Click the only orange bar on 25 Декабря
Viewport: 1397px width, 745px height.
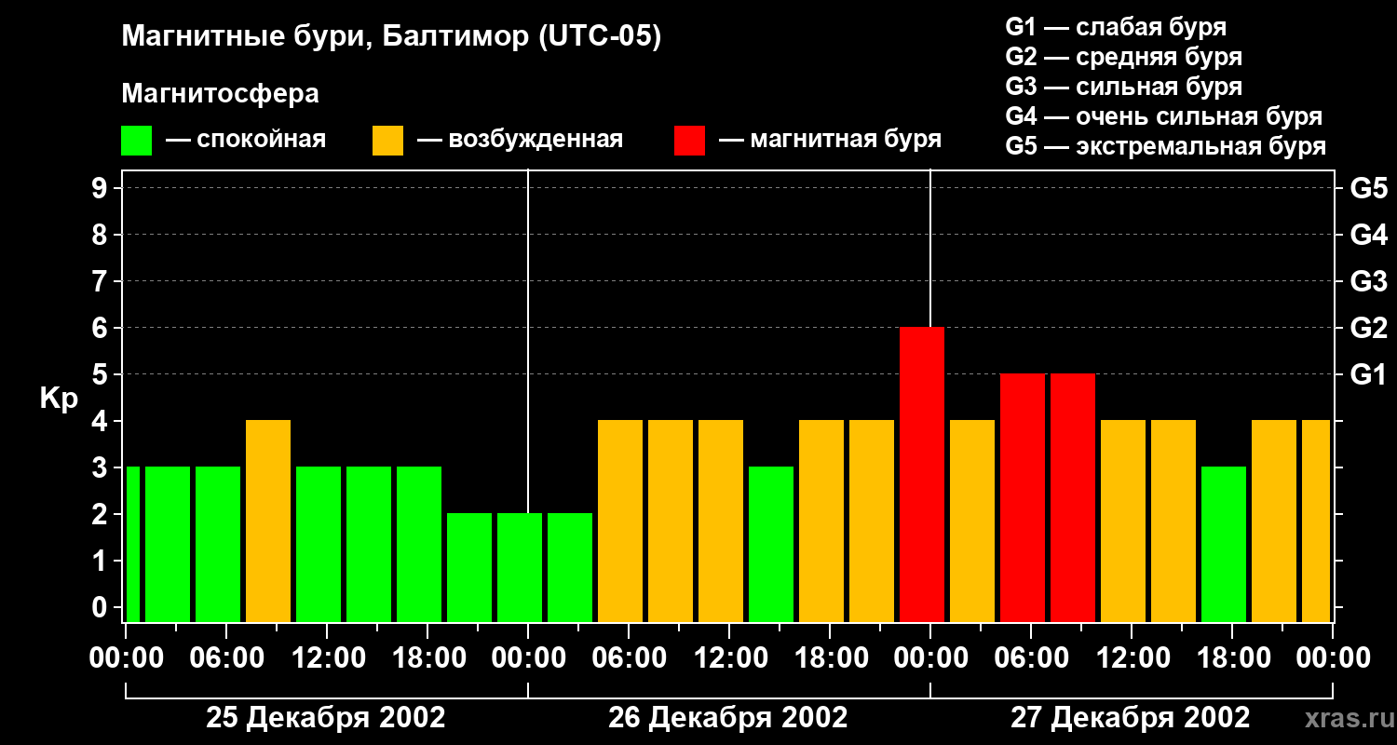point(268,521)
